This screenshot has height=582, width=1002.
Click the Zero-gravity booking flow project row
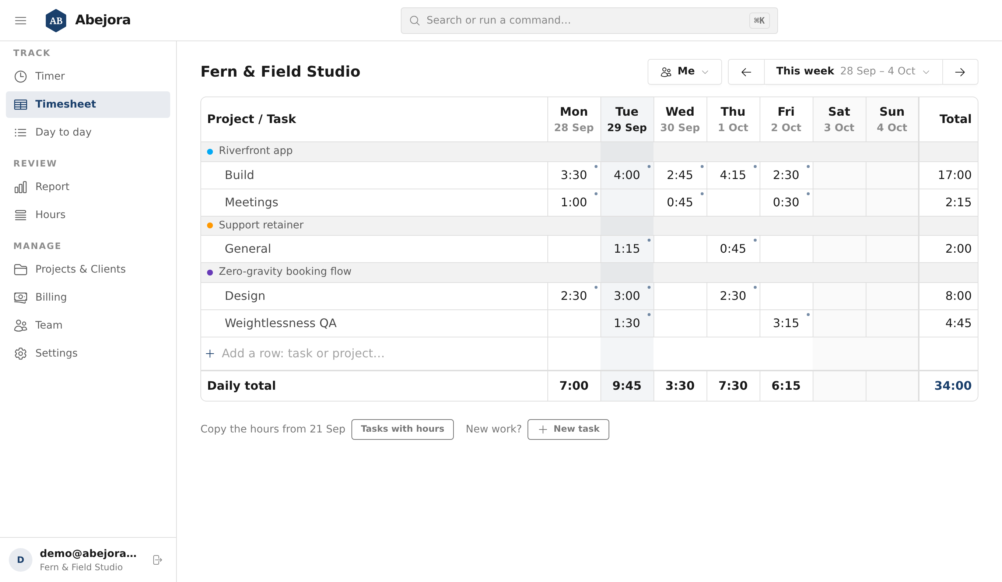589,272
